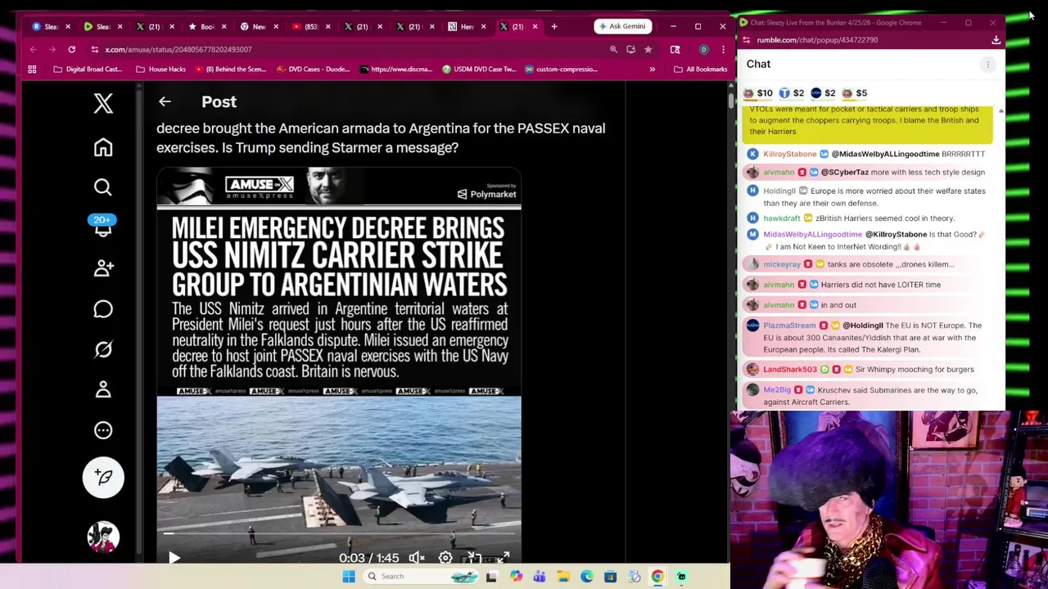Expand the bookmarks overflow chevron
Image resolution: width=1048 pixels, height=589 pixels.
tap(653, 70)
